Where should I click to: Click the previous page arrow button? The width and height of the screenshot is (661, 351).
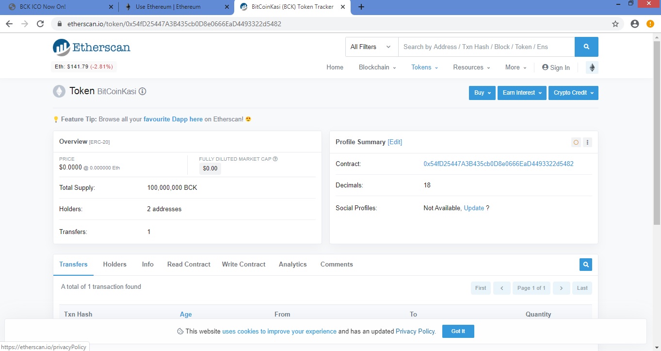point(502,288)
